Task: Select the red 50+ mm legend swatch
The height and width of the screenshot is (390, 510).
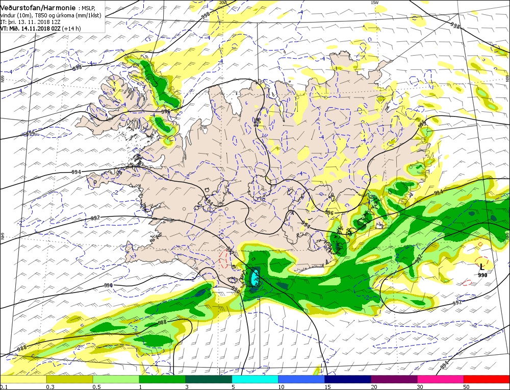Action: (x=487, y=379)
